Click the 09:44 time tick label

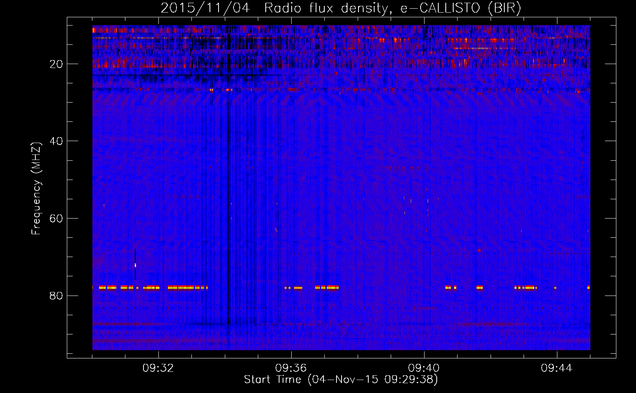pos(557,368)
